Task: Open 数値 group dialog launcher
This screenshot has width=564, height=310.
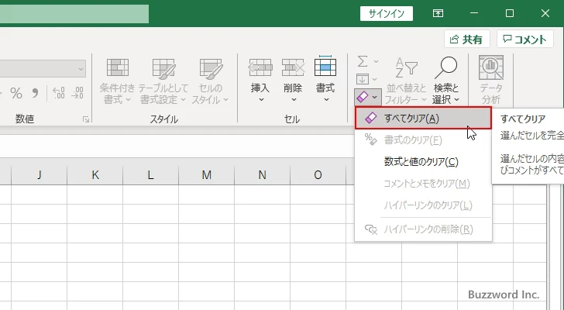Action: tap(86, 119)
